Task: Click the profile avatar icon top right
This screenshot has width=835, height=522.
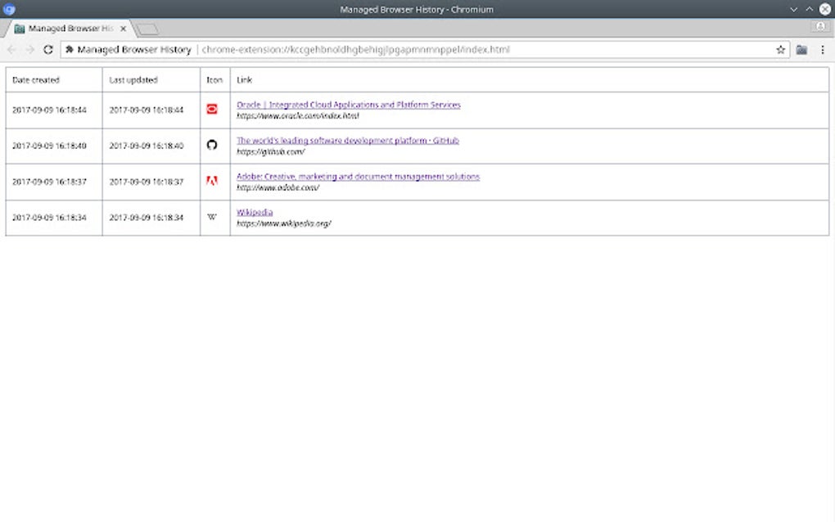Action: pyautogui.click(x=819, y=26)
